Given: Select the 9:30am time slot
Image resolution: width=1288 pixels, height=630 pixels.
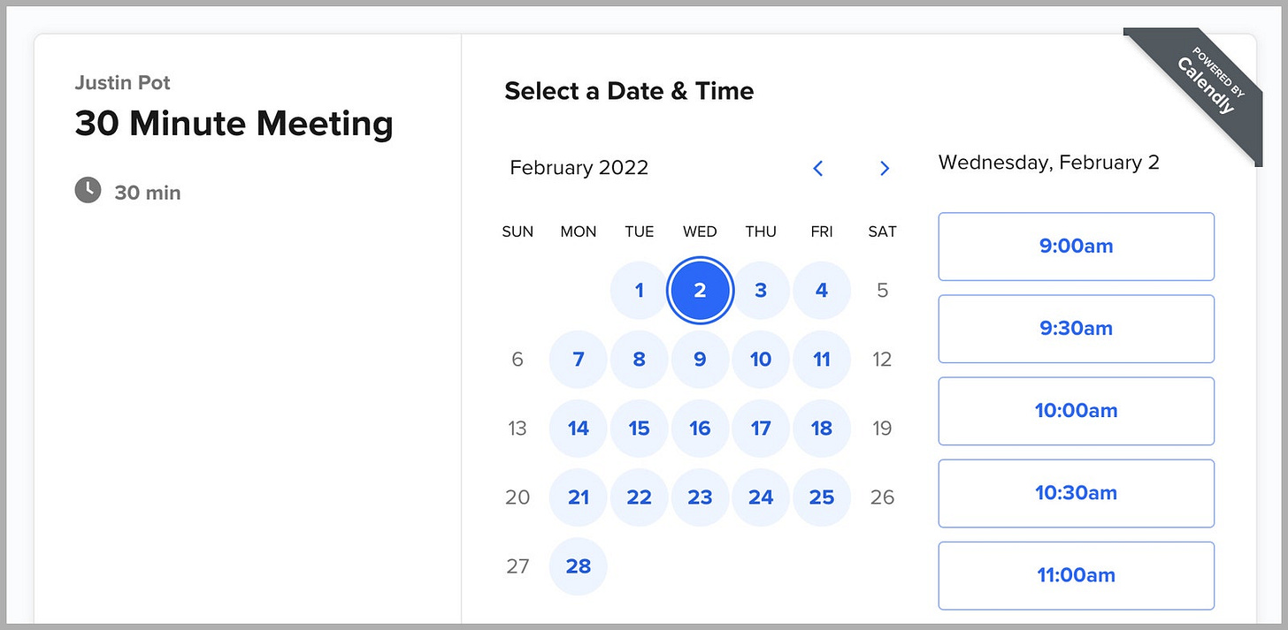Looking at the screenshot, I should point(1076,329).
